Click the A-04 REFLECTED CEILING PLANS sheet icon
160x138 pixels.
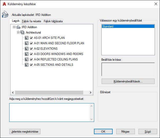point(27,59)
